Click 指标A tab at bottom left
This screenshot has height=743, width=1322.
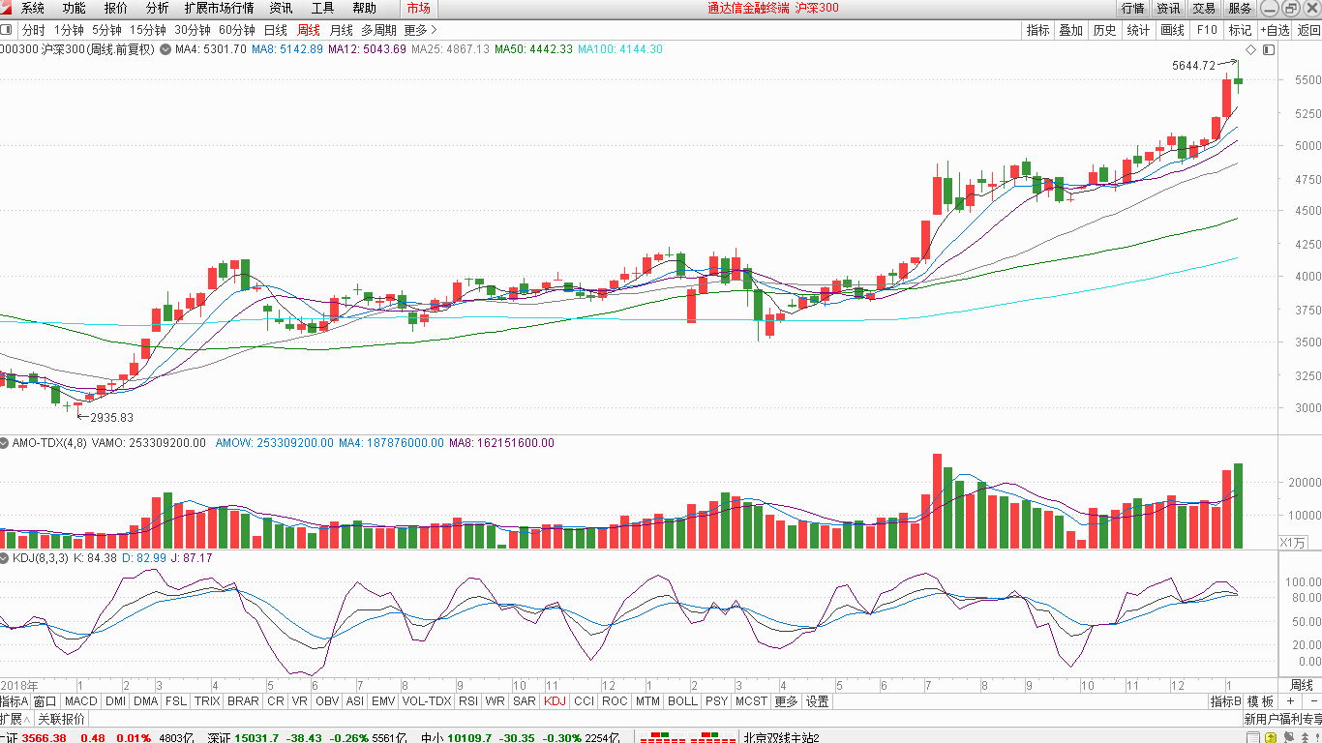coord(15,701)
